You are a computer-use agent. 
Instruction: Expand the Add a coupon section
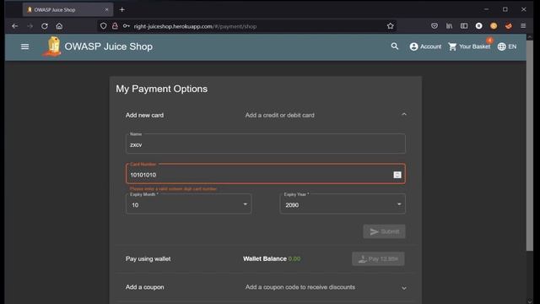(404, 288)
